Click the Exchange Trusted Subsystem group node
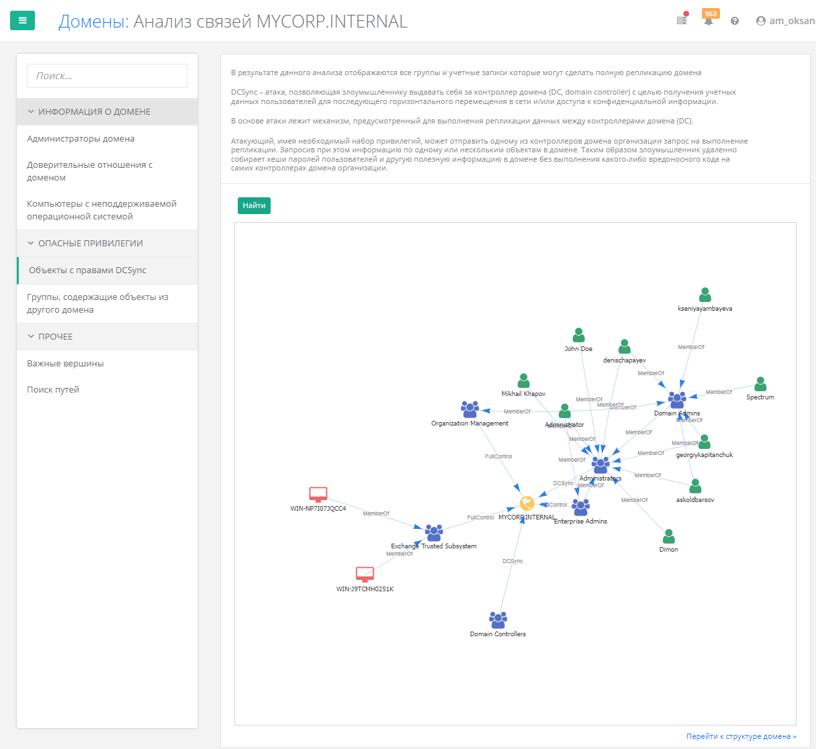Viewport: 816px width, 749px height. coord(434,533)
